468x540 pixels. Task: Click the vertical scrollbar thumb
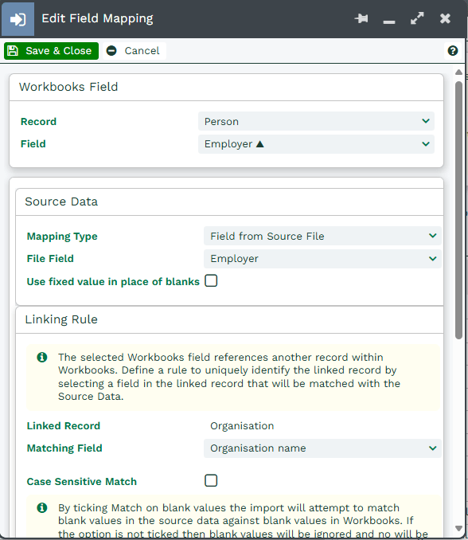click(458, 210)
